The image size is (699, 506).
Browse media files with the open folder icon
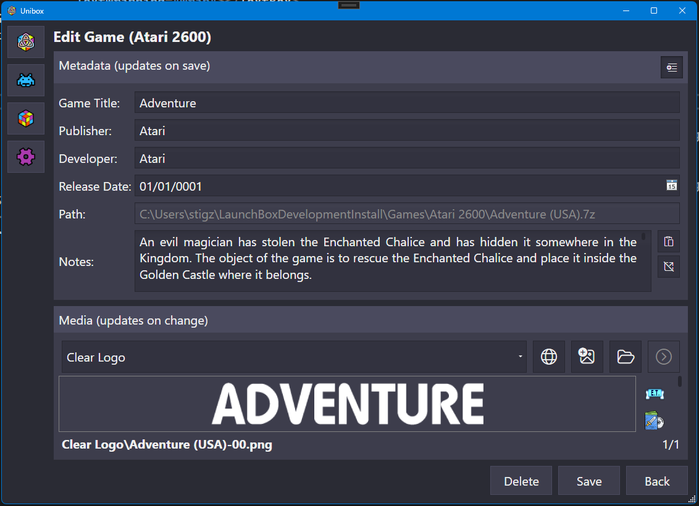coord(625,357)
